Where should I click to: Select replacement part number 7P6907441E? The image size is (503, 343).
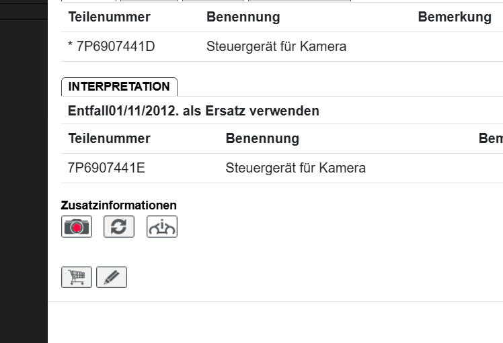pos(106,168)
